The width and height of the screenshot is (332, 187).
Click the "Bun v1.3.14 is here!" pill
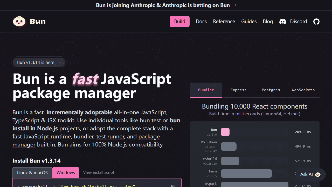pos(39,62)
